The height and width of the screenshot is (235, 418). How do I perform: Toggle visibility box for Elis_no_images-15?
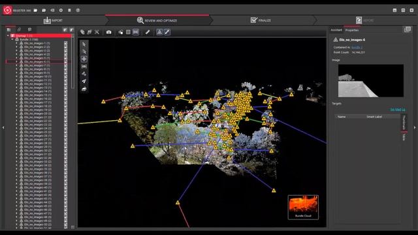coord(65,95)
